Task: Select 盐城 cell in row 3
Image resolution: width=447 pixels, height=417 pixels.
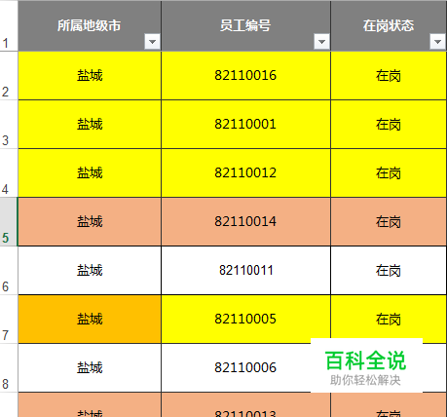Action: tap(90, 125)
